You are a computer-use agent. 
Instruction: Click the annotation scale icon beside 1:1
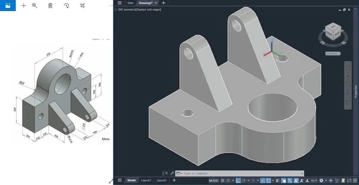click(307, 181)
